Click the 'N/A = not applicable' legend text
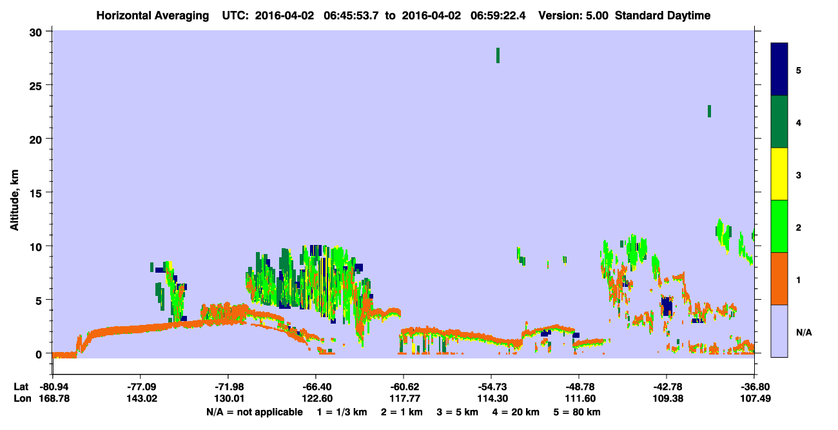The image size is (838, 430). [x=255, y=412]
